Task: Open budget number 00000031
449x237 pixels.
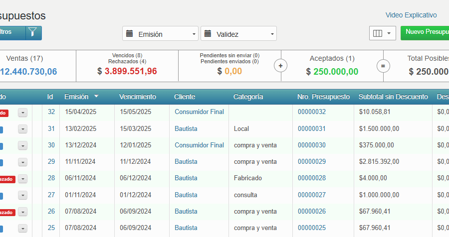Action: point(312,128)
